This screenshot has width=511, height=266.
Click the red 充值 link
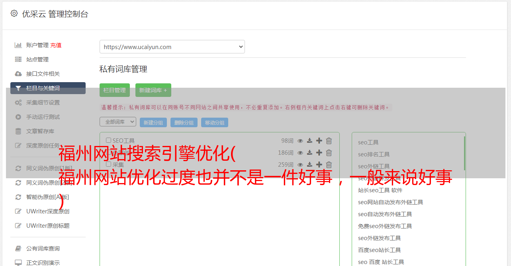point(56,45)
